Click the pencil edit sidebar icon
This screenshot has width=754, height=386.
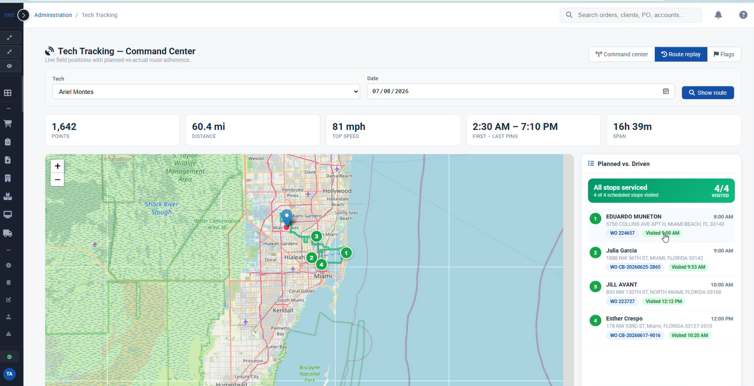[9, 300]
